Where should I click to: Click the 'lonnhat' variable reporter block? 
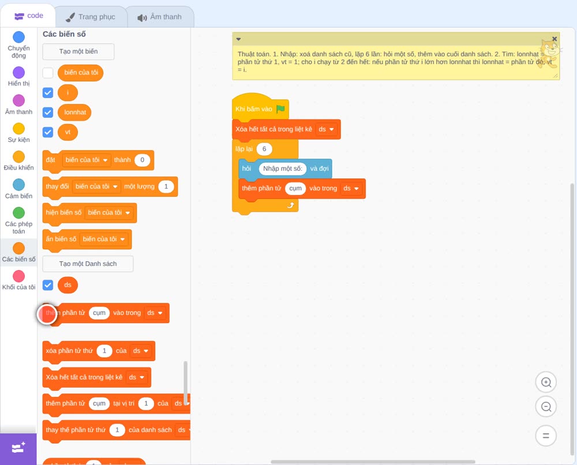point(74,112)
